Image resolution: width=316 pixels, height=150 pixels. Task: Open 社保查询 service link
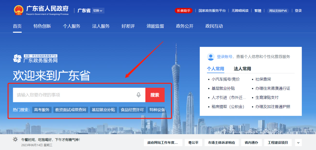(x=263, y=79)
